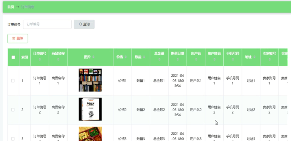Click the 价格1 cell

pos(122,81)
